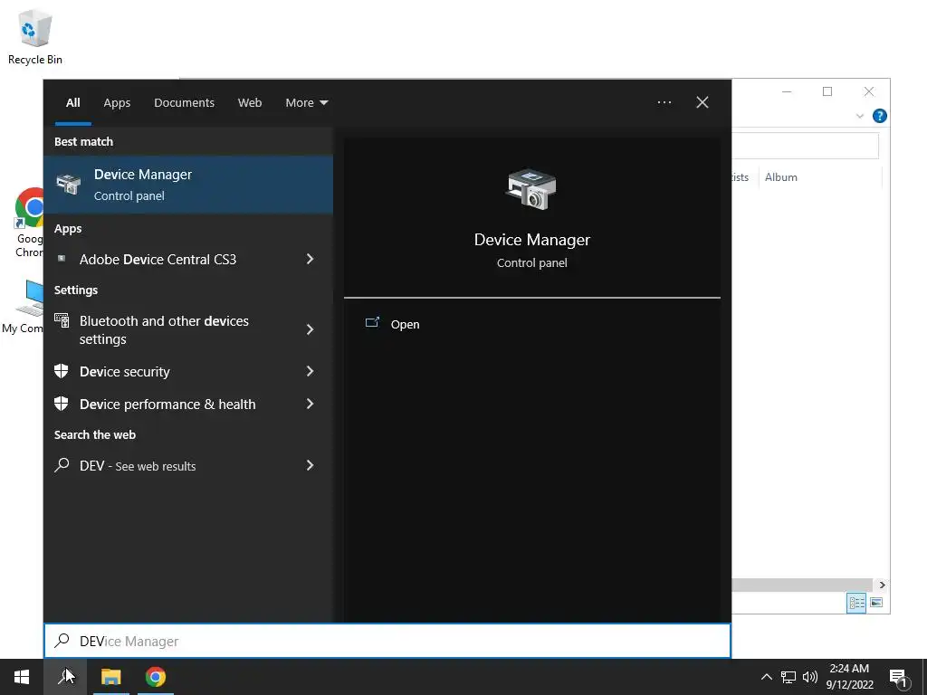Click the horizontal scrollbar right arrow in Explorer
927x695 pixels.
pyautogui.click(x=882, y=585)
